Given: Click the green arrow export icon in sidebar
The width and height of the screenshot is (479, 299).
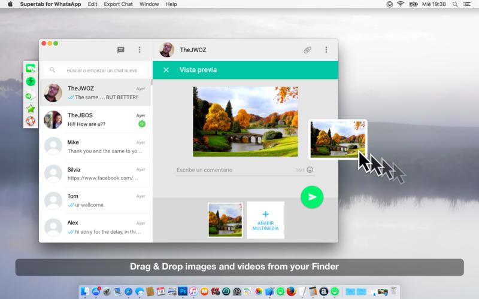Looking at the screenshot, I should point(29,96).
